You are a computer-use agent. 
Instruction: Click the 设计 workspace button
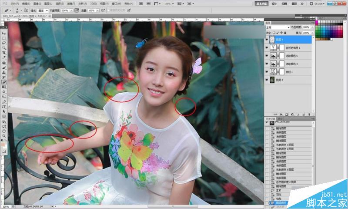(x=274, y=3)
